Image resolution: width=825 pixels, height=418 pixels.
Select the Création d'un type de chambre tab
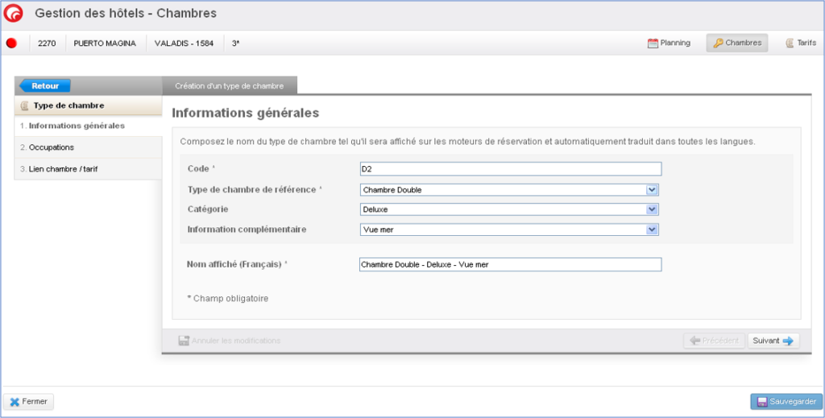click(229, 85)
